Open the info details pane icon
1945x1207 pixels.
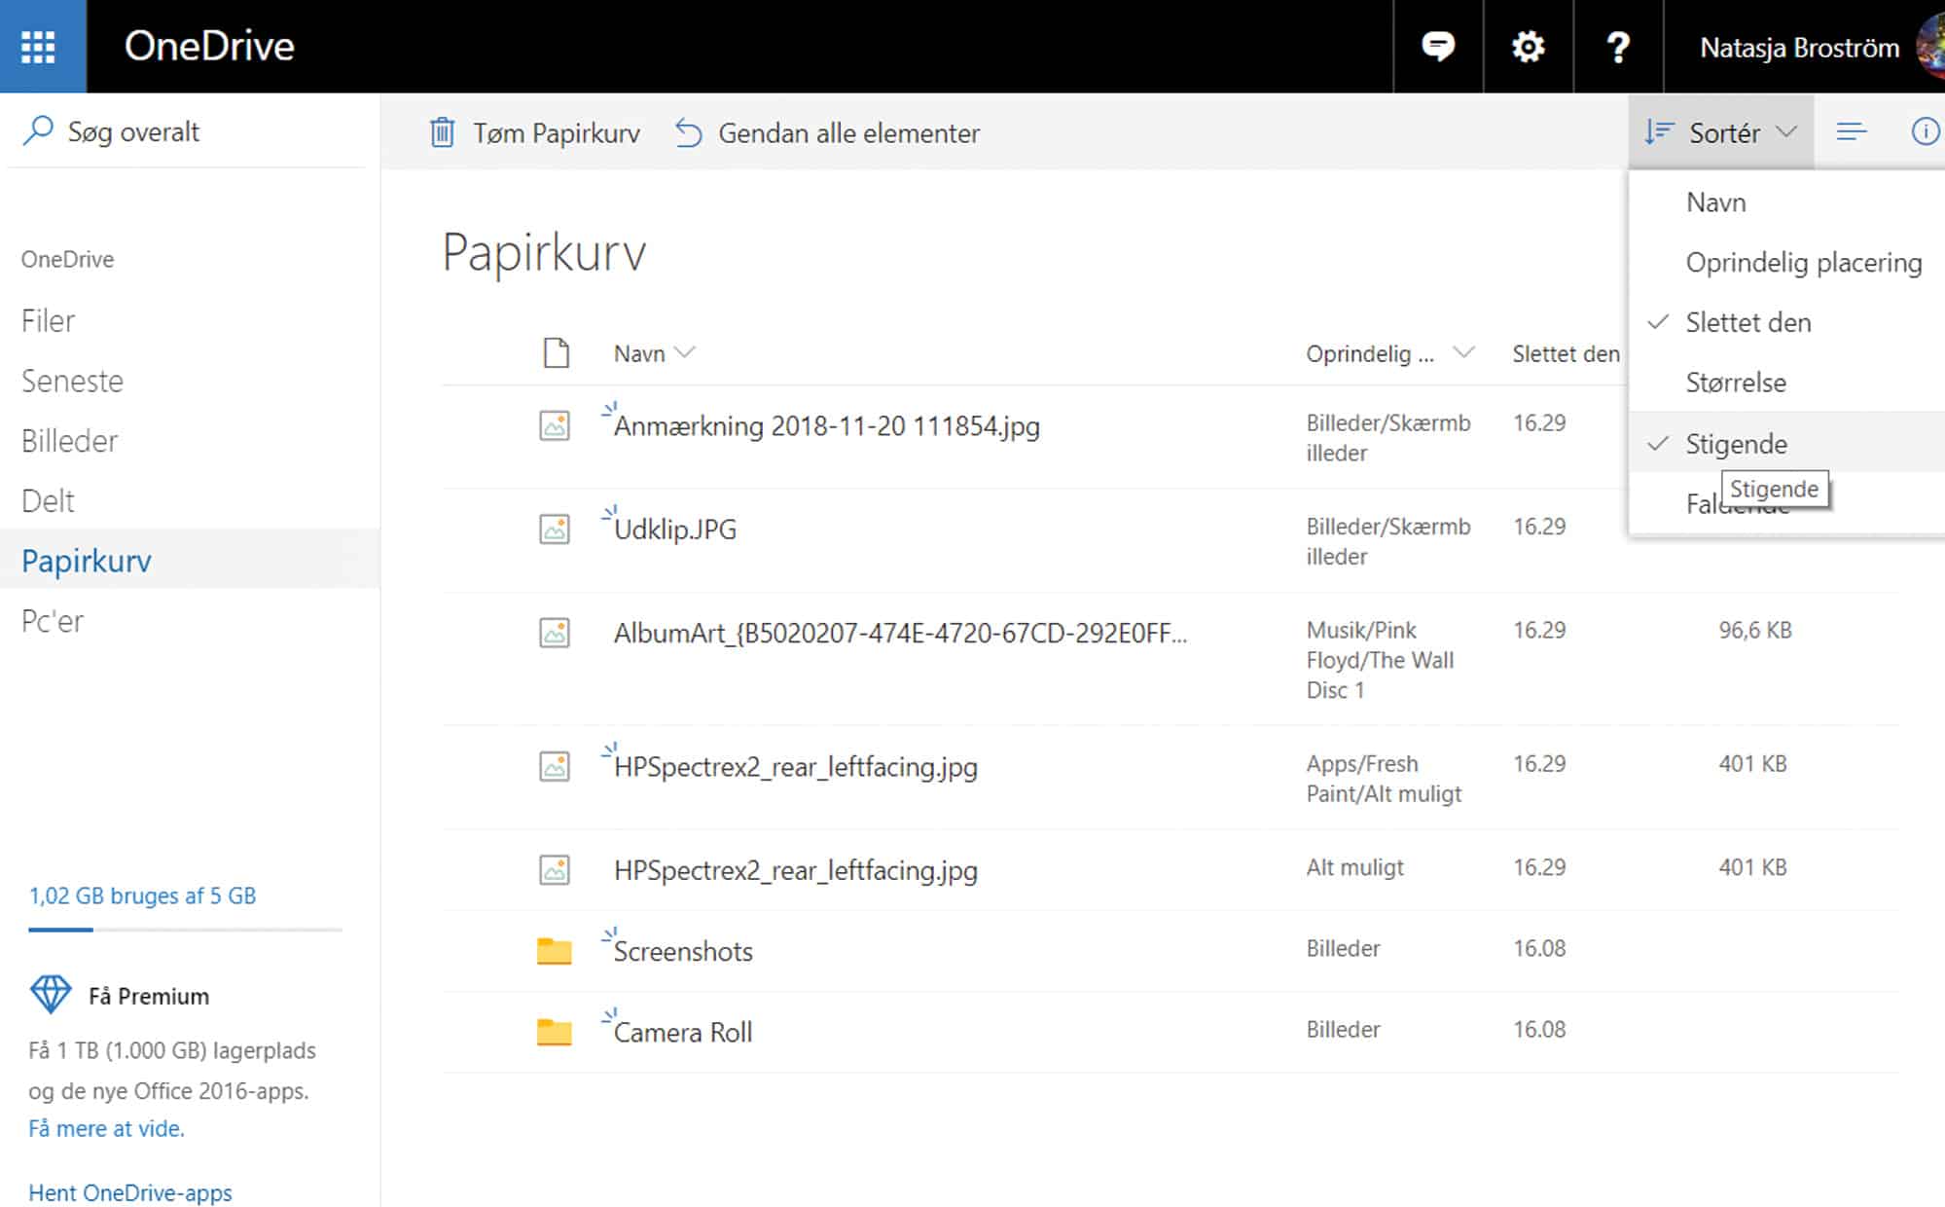[x=1925, y=131]
